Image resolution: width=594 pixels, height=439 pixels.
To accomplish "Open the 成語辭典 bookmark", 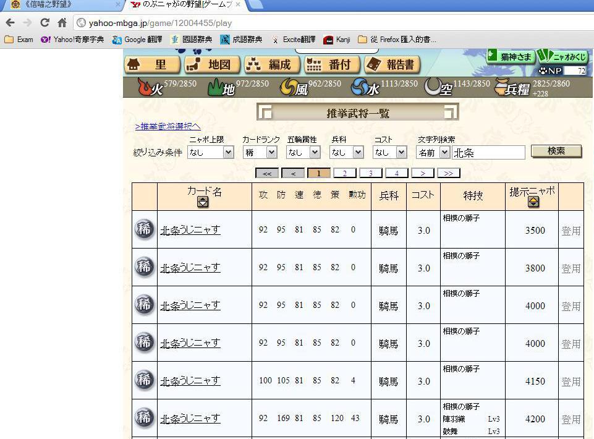I will [x=241, y=40].
